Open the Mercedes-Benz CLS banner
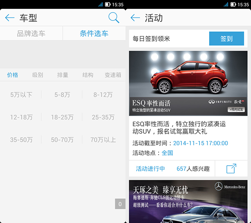The image size is (251, 223). coord(188,202)
